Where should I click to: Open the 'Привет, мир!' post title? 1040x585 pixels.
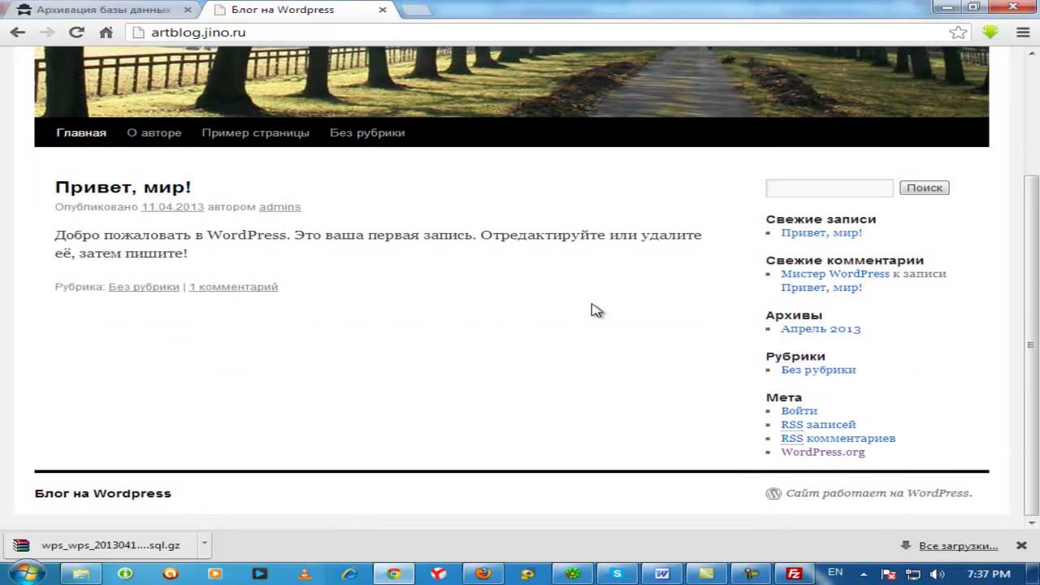(123, 188)
